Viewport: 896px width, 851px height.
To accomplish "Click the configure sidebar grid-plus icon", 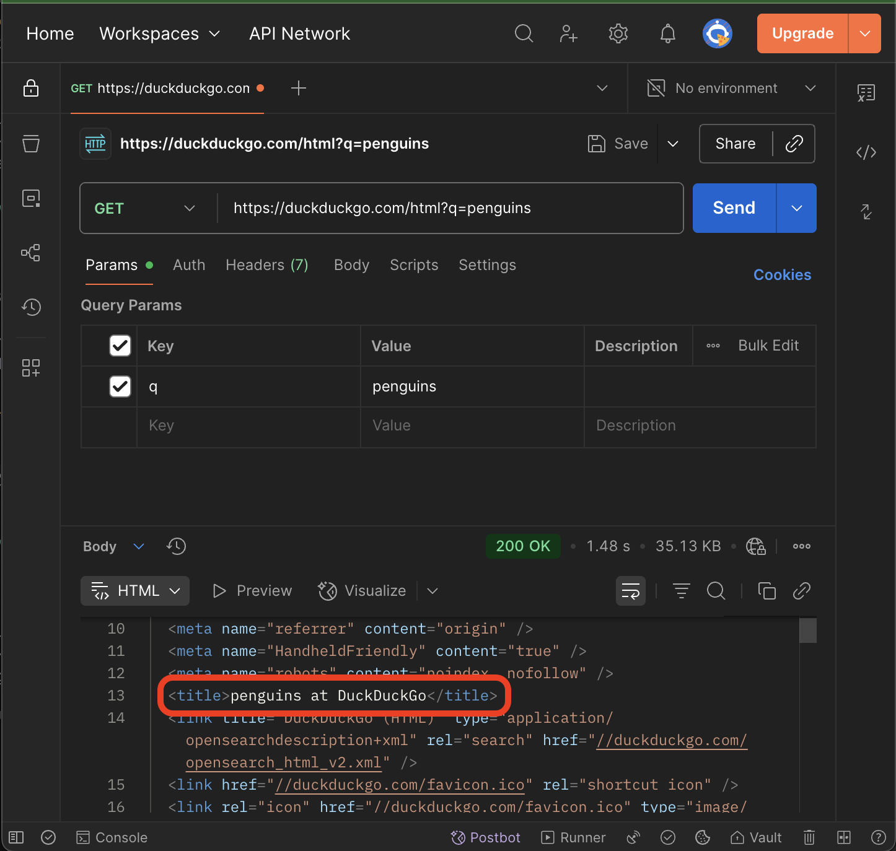I will pos(31,368).
